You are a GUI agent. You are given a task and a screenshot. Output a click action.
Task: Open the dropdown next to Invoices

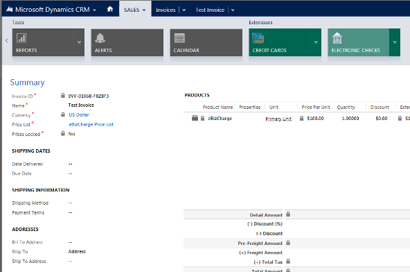(184, 10)
